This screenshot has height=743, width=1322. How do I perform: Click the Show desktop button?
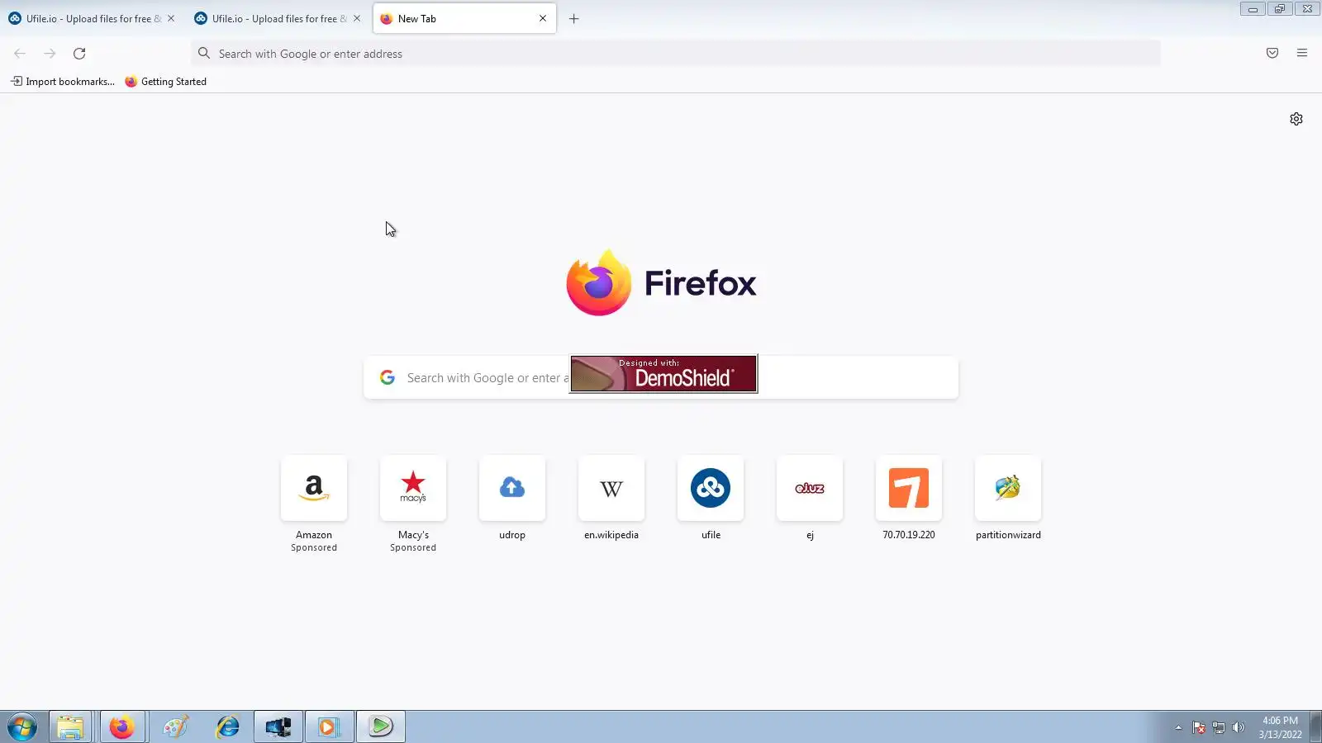(x=1316, y=727)
